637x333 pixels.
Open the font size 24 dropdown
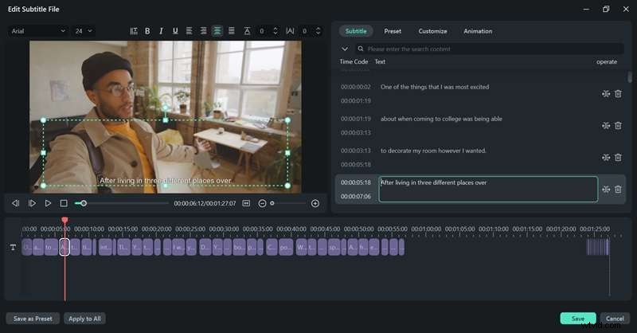click(83, 31)
